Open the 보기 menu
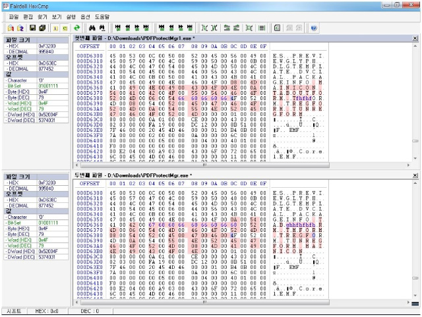The image size is (422, 317). tap(57, 16)
